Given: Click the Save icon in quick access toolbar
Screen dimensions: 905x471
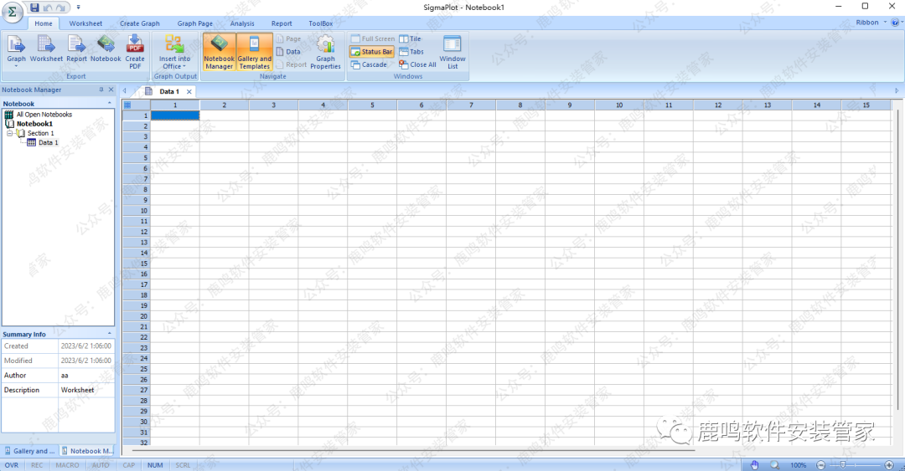Looking at the screenshot, I should coord(34,8).
